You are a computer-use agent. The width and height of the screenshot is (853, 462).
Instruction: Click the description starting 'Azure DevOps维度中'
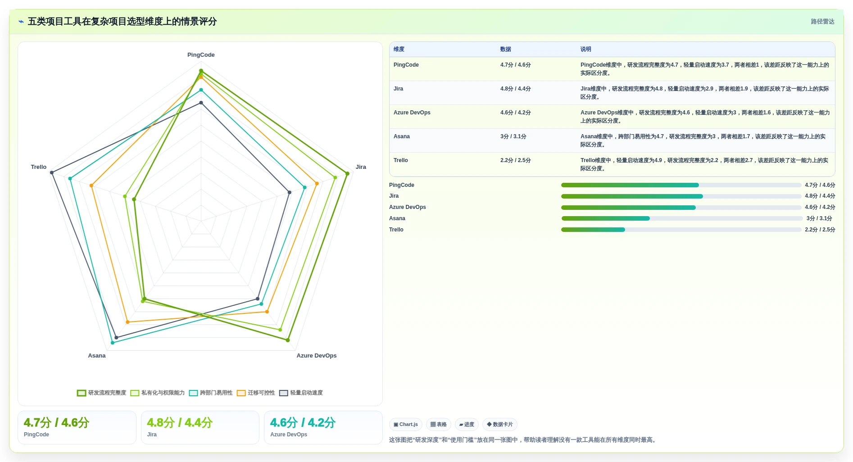click(x=705, y=117)
